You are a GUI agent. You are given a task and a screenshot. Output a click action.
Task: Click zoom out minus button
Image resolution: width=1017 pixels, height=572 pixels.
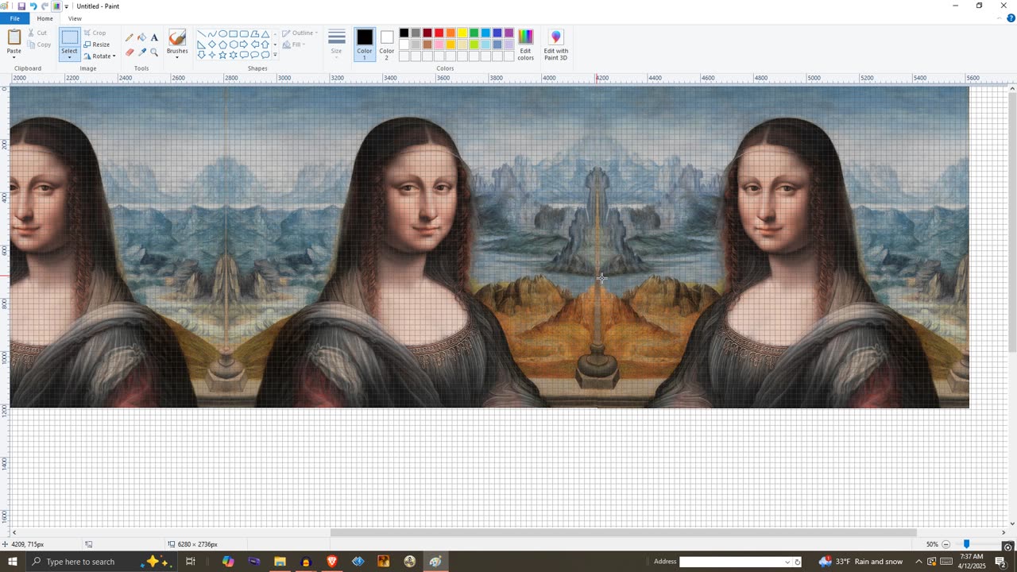click(x=945, y=544)
